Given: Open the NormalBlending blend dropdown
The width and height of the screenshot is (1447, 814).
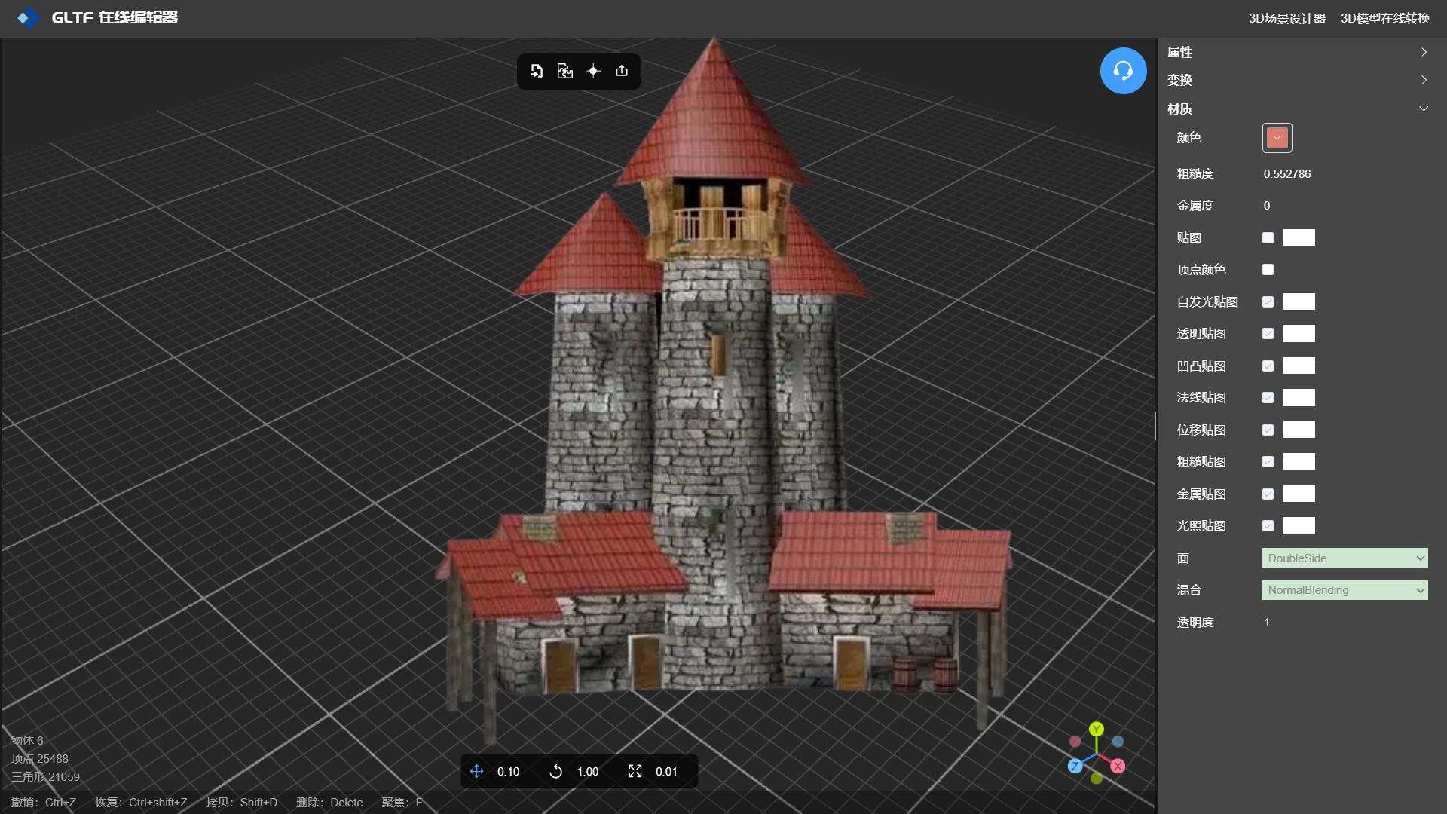Looking at the screenshot, I should (1345, 590).
